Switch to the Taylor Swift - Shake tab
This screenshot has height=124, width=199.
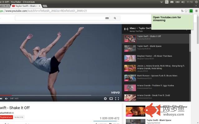click(26, 6)
